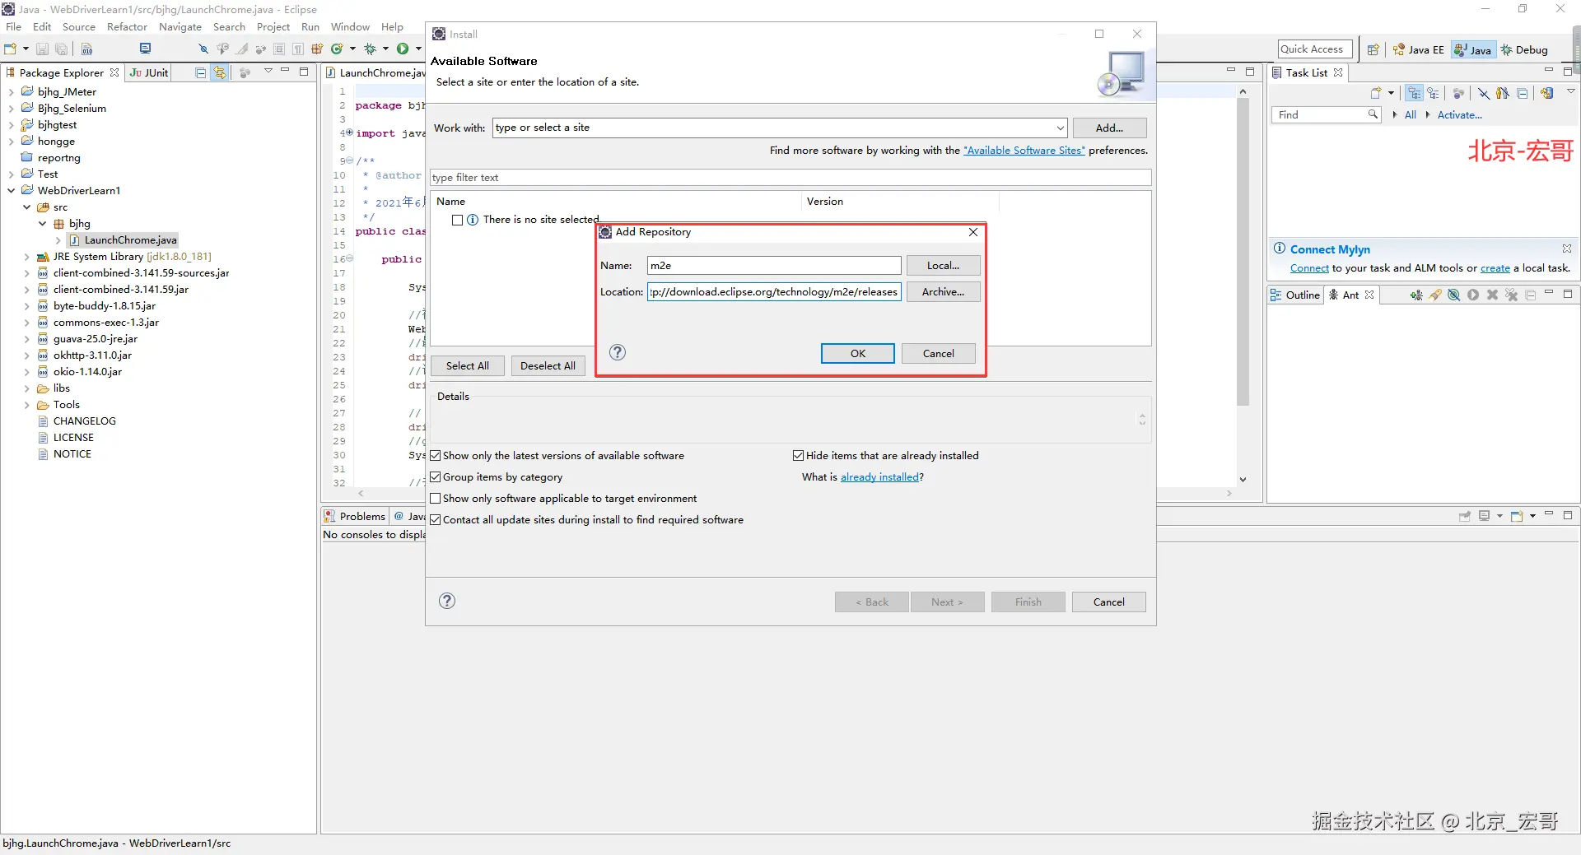The width and height of the screenshot is (1581, 855).
Task: Open the Work with site dropdown
Action: pyautogui.click(x=1060, y=128)
